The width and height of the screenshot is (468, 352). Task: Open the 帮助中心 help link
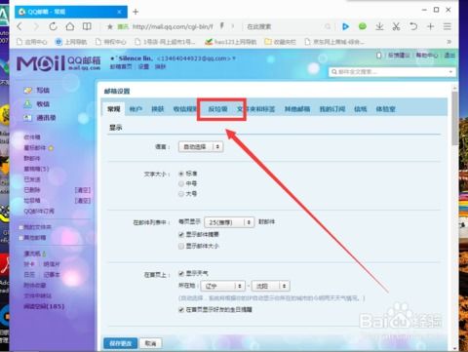click(x=427, y=56)
